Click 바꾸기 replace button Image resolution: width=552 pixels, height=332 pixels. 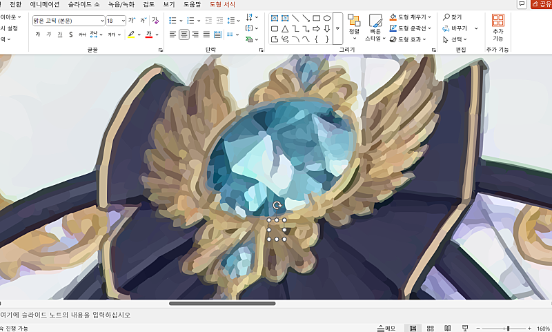[455, 28]
